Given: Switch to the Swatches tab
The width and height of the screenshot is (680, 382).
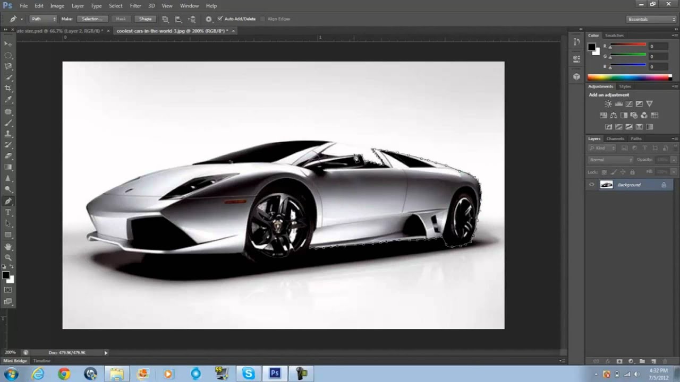Looking at the screenshot, I should [x=615, y=36].
